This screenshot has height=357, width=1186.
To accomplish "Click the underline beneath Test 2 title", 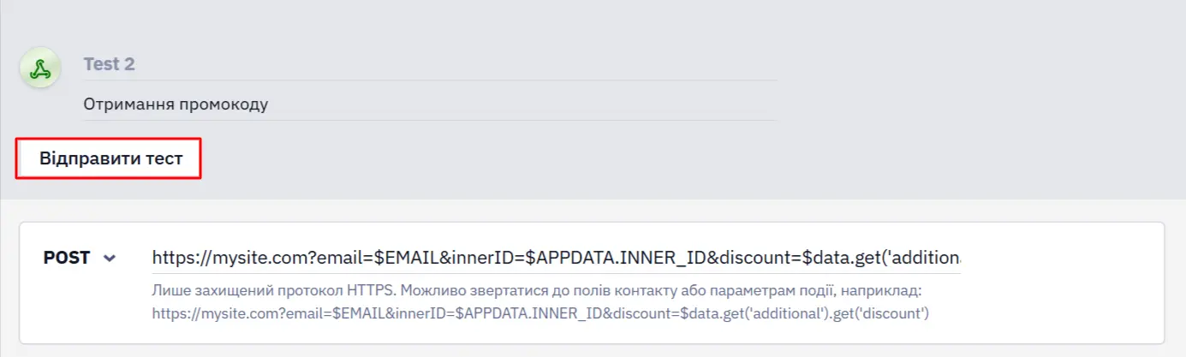I will point(430,80).
